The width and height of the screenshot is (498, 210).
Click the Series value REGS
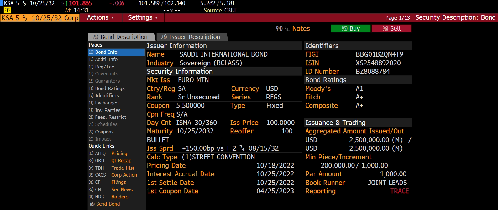(x=274, y=97)
